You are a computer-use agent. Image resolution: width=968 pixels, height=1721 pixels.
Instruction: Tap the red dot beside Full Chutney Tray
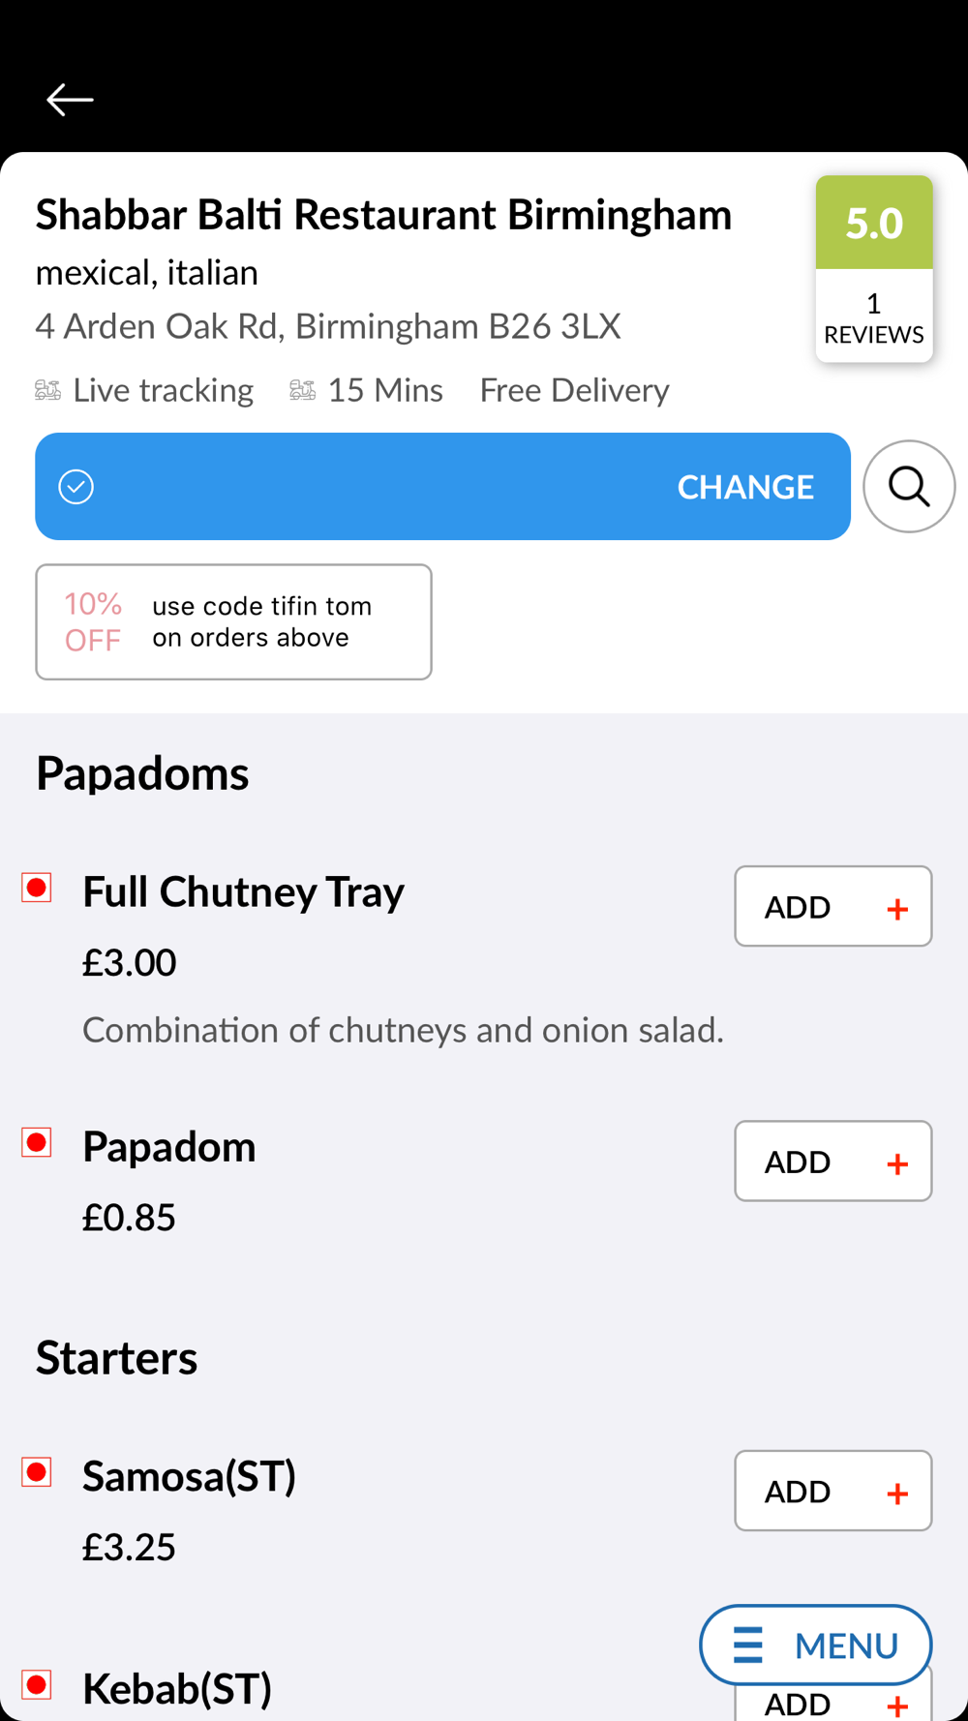tap(37, 888)
